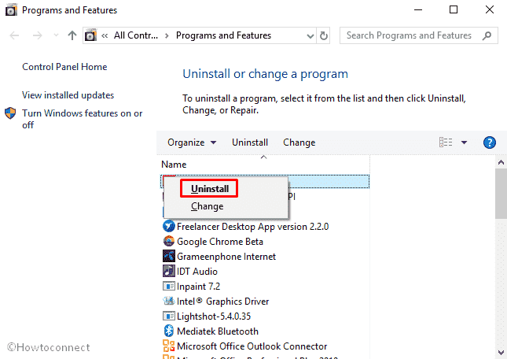Click the Name column header
This screenshot has height=359, width=507.
pyautogui.click(x=174, y=165)
